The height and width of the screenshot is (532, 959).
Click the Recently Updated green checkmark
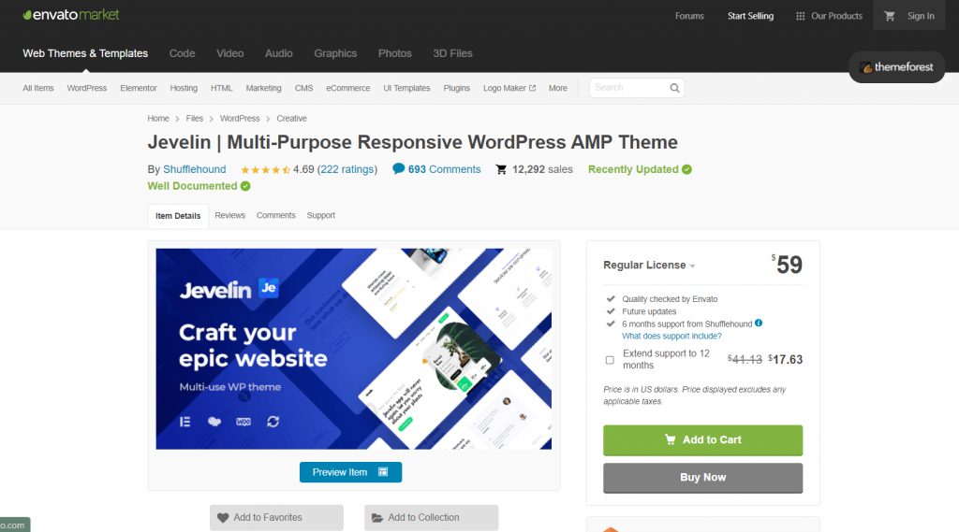[x=686, y=169]
